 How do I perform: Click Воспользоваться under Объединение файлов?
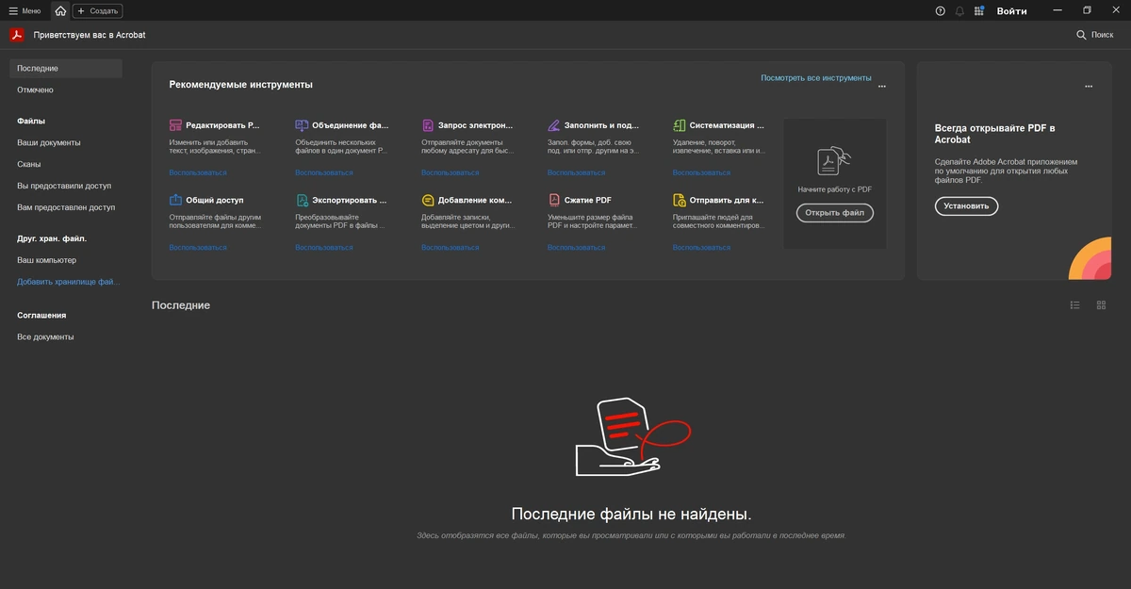coord(324,172)
